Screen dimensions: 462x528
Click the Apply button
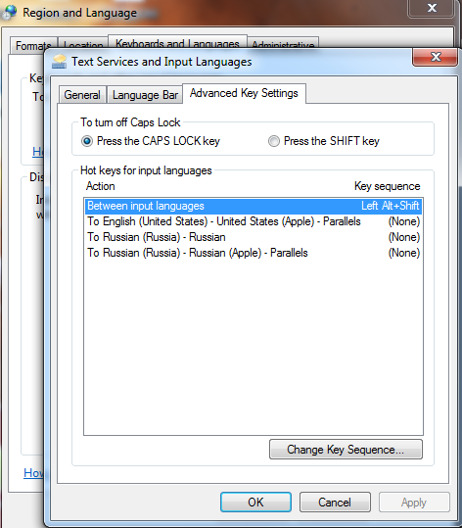click(414, 503)
